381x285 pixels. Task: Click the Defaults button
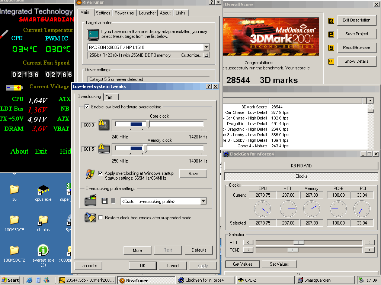pyautogui.click(x=199, y=250)
